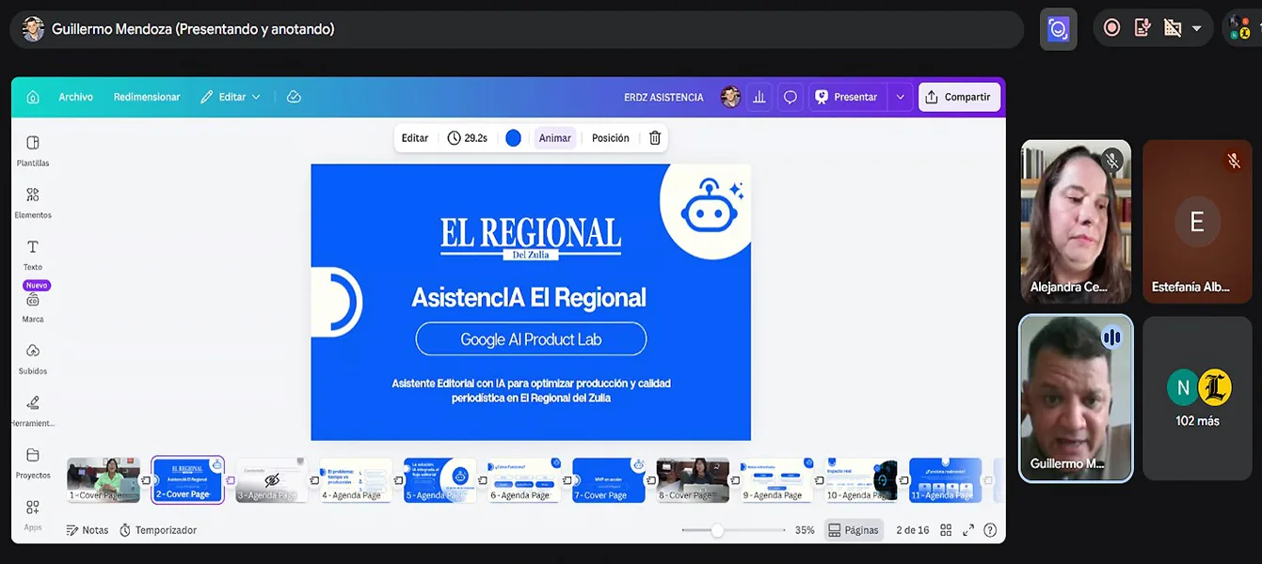Open the Plantillas panel
The height and width of the screenshot is (564, 1262).
(33, 150)
